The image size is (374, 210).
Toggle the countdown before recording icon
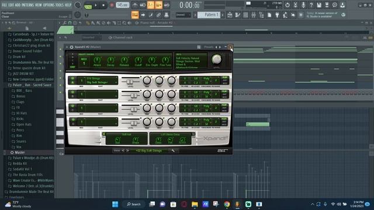point(151,5)
